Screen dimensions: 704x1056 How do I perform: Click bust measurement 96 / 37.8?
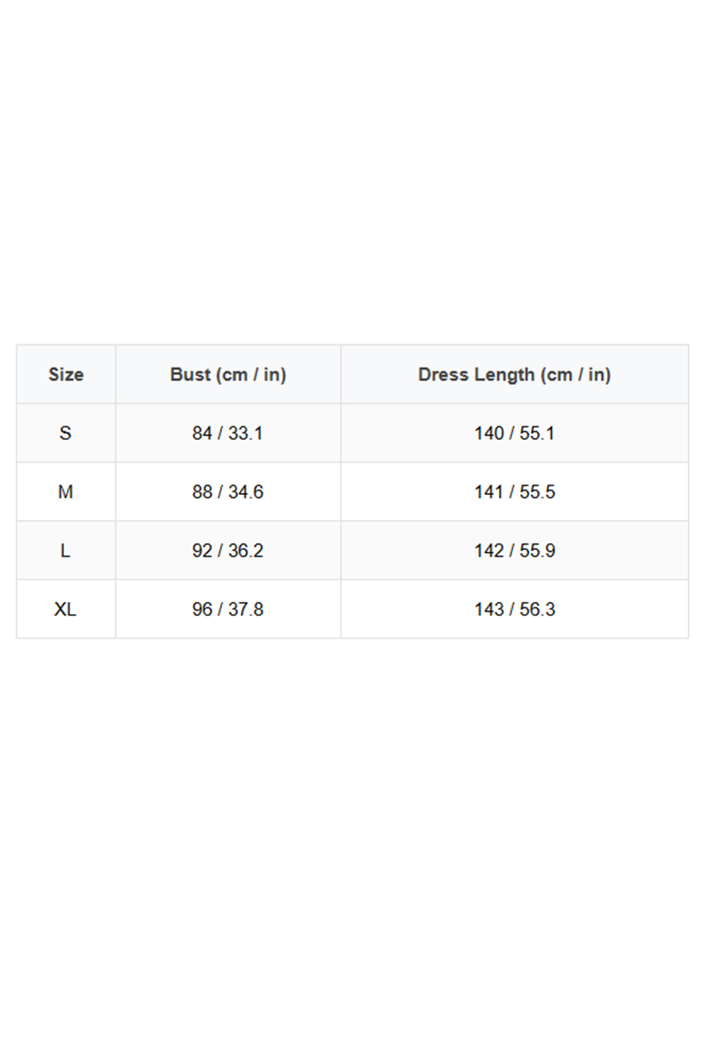[x=228, y=610]
